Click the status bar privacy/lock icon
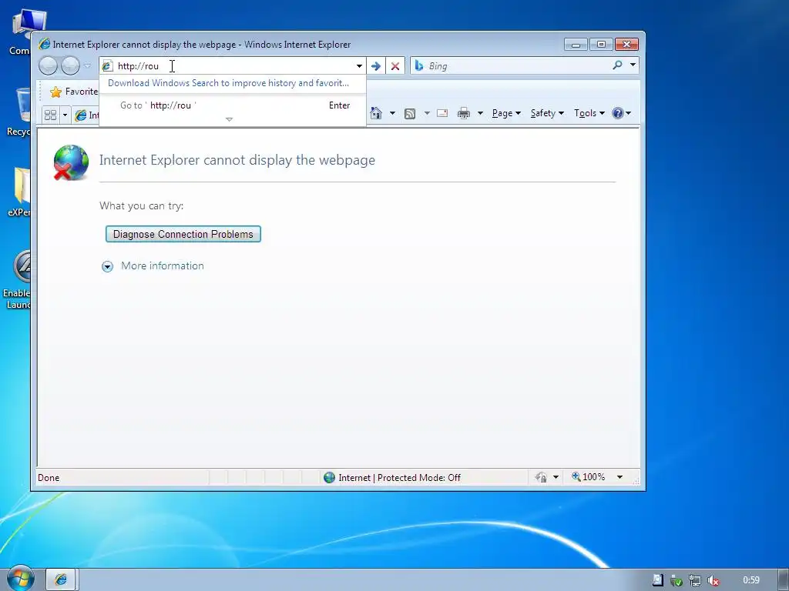The width and height of the screenshot is (789, 591). [x=541, y=477]
